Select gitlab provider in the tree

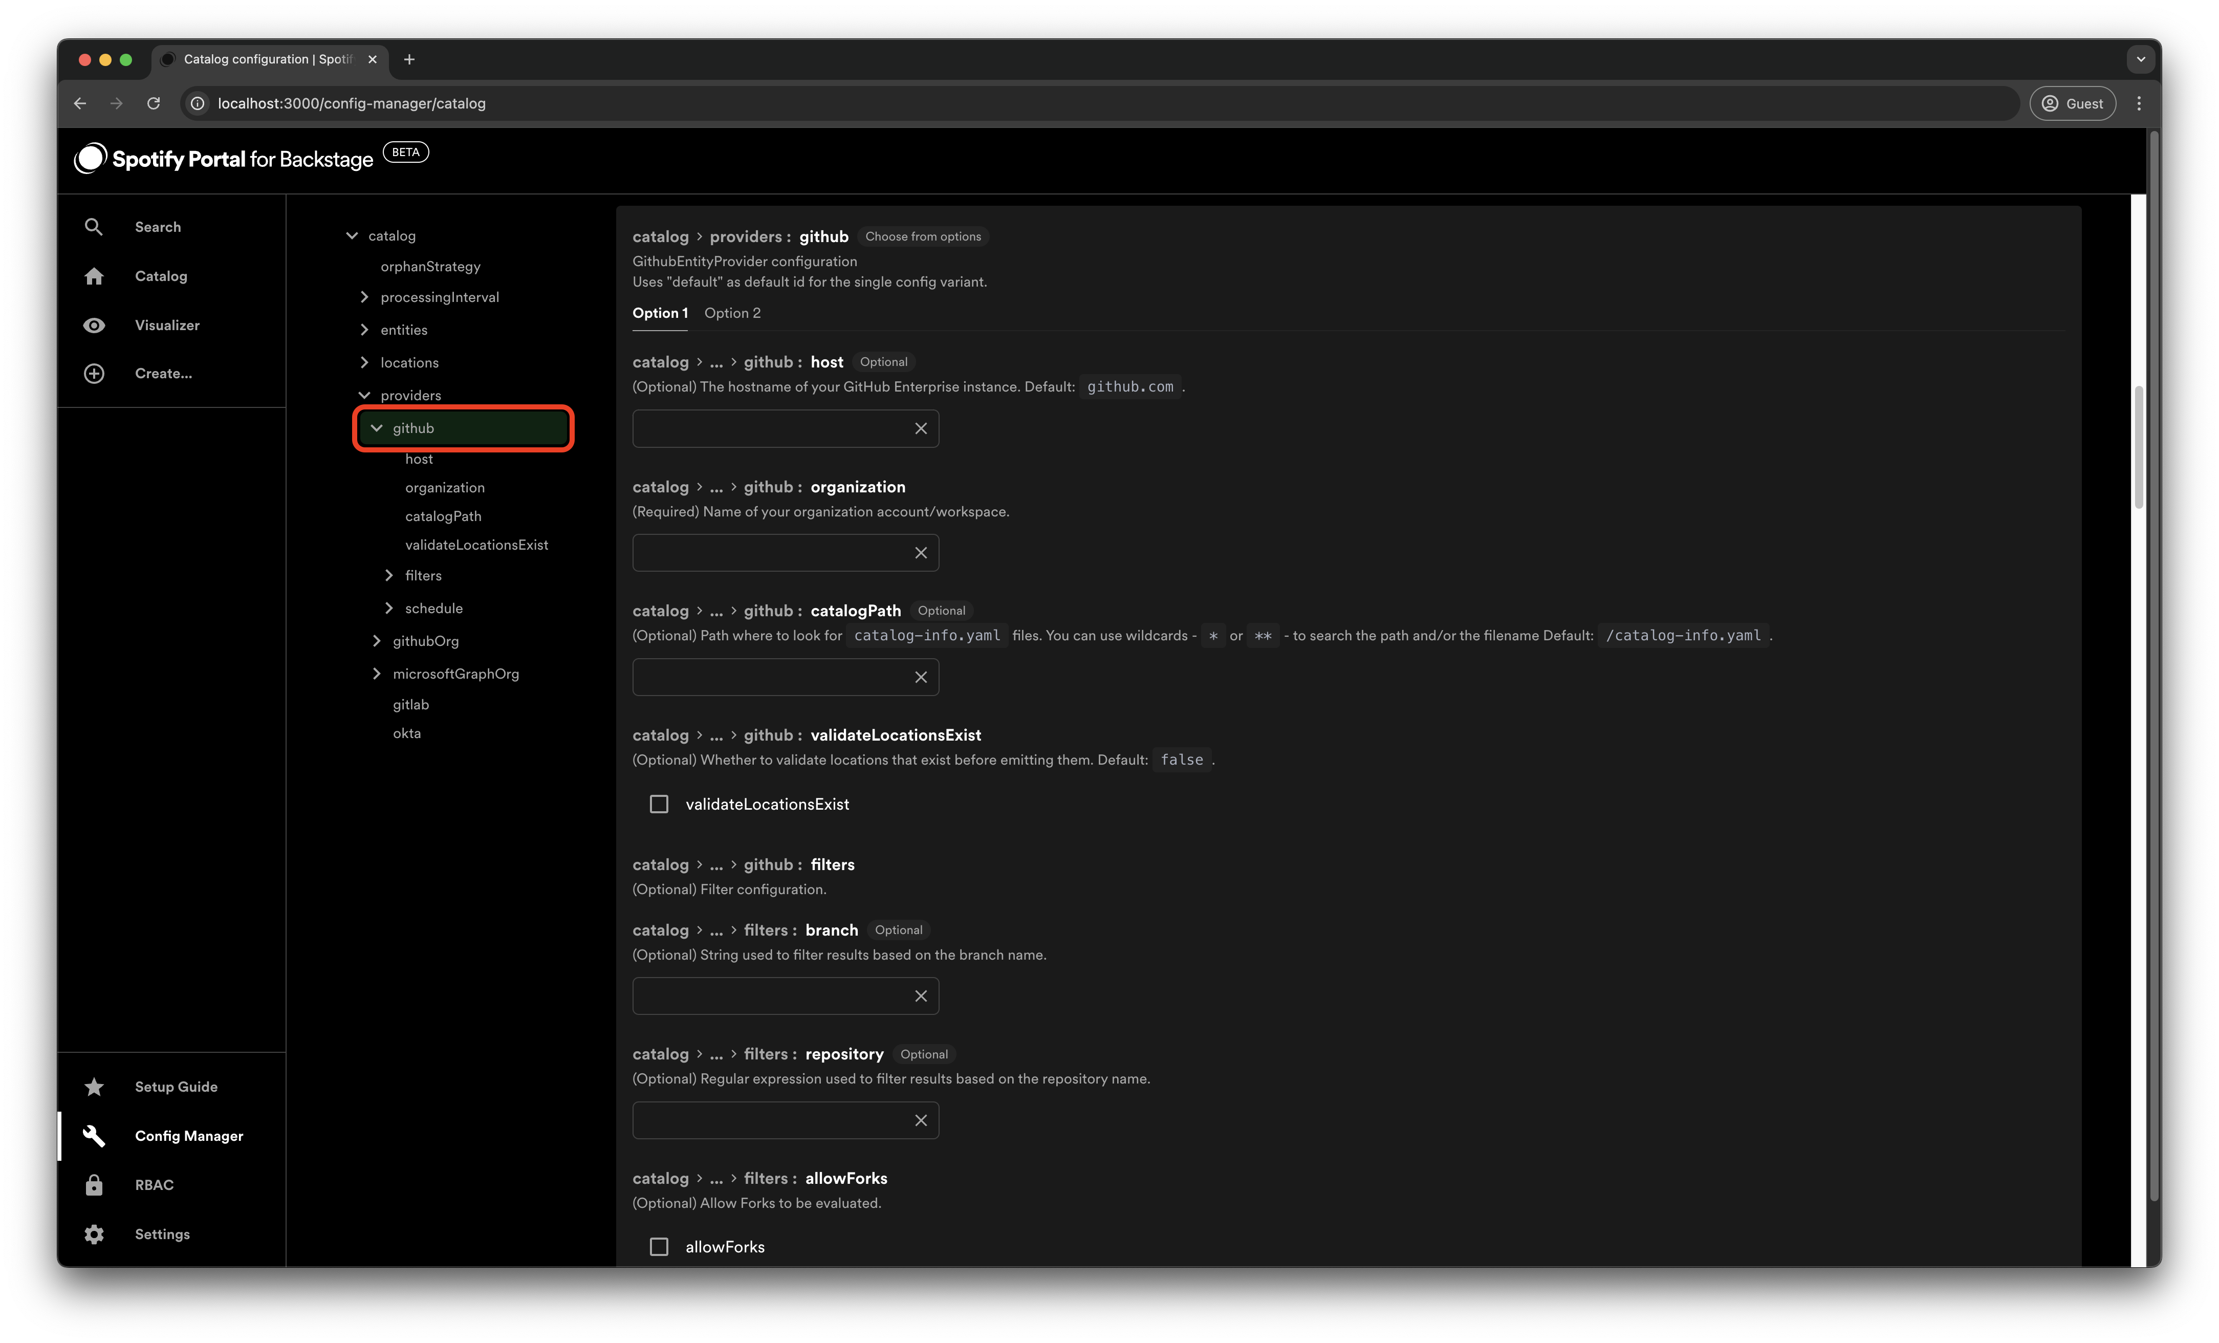pyautogui.click(x=410, y=704)
